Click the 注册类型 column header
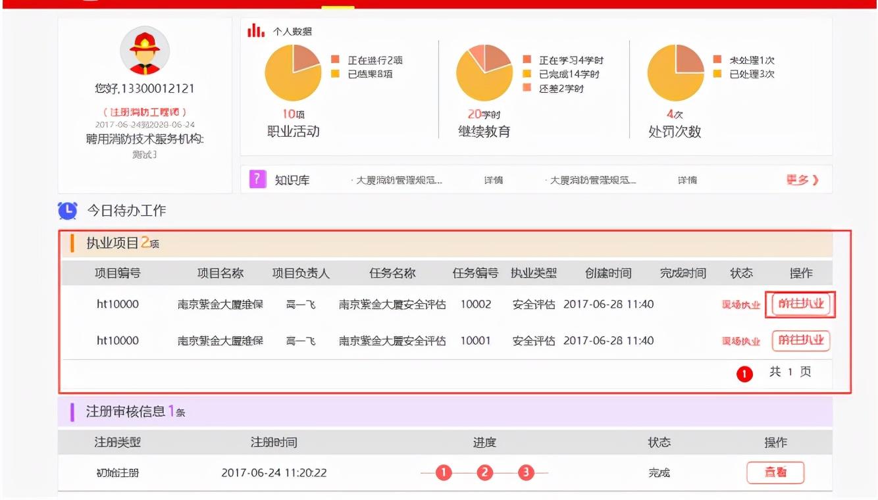This screenshot has height=500, width=878. [118, 442]
